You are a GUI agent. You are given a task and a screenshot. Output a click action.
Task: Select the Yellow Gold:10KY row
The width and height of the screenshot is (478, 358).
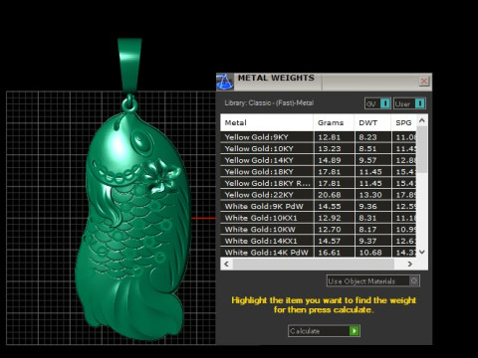(318, 149)
